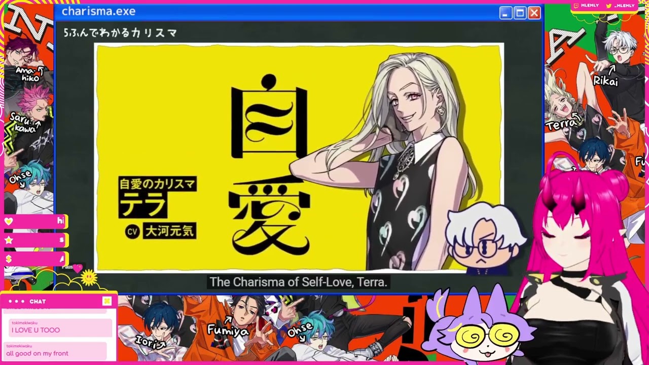This screenshot has width=649, height=365.
Task: Close the charisma.exe window
Action: coord(534,13)
